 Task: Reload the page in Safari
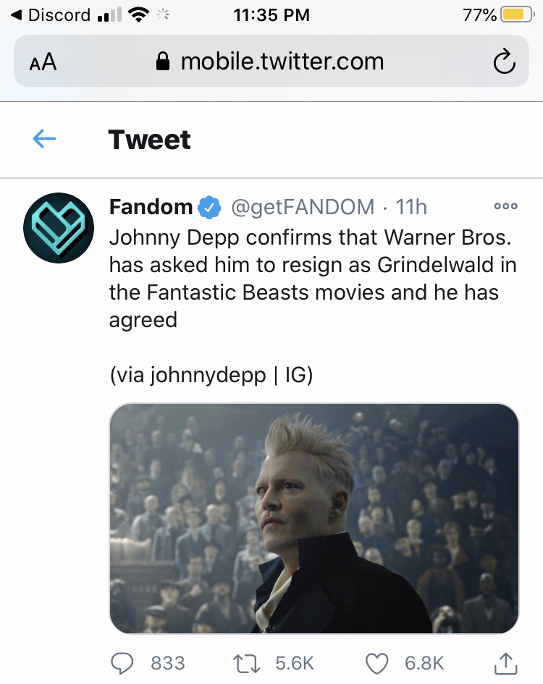pos(504,62)
